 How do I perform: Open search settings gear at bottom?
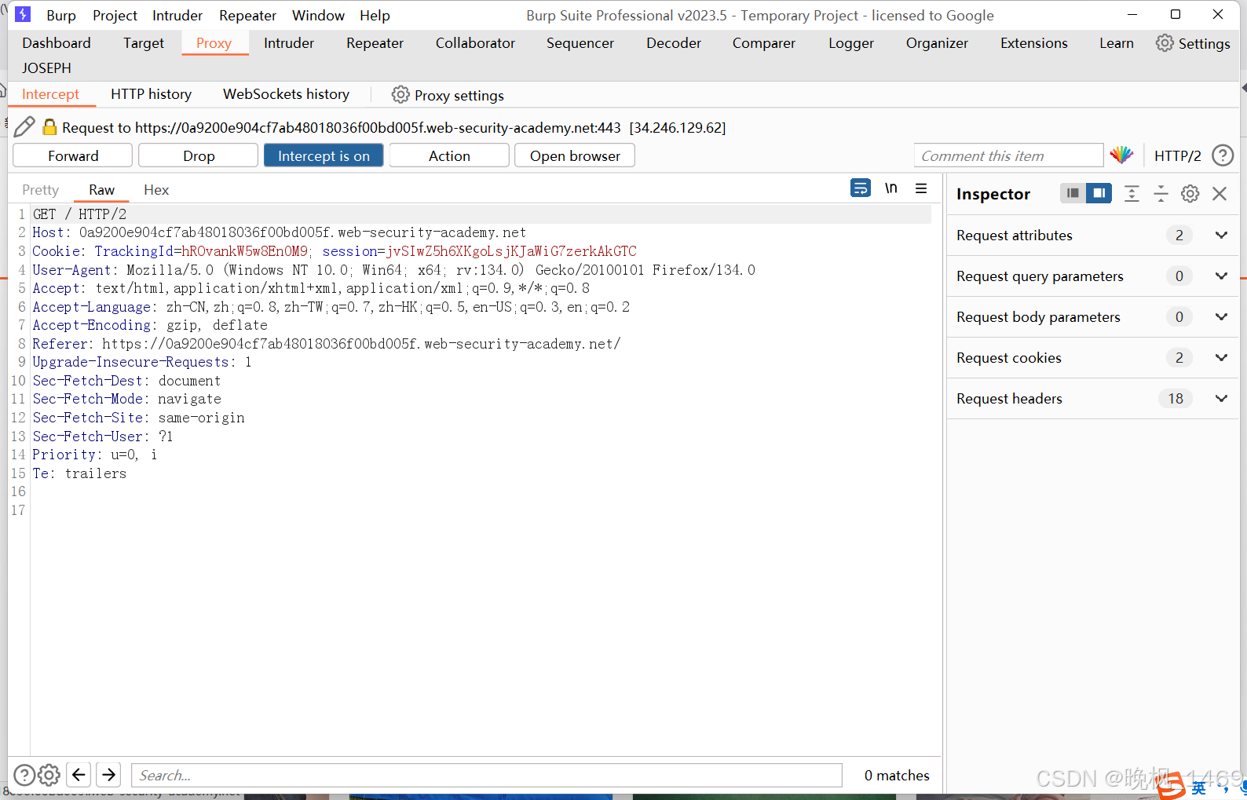49,775
